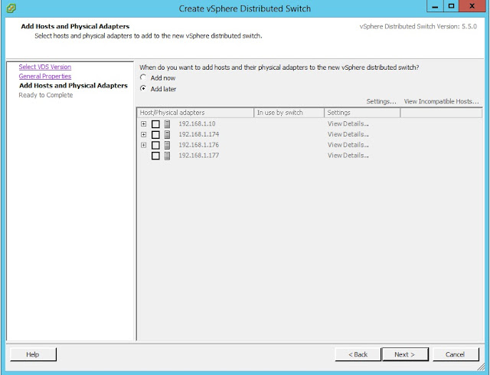Select the 192.168.1.176 host row text
The width and height of the screenshot is (490, 375).
point(199,145)
